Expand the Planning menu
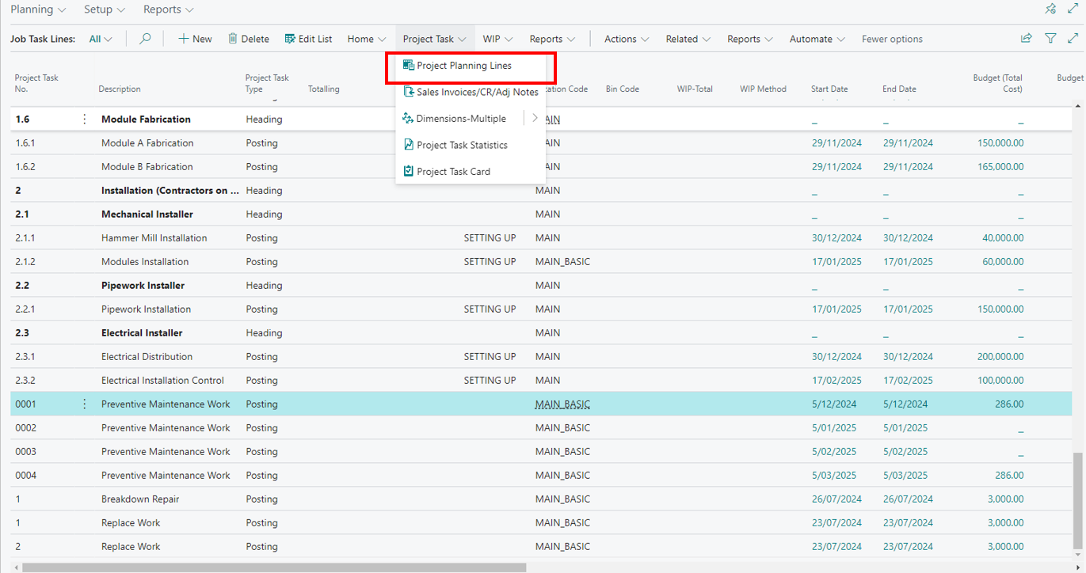This screenshot has width=1086, height=573. [x=38, y=9]
